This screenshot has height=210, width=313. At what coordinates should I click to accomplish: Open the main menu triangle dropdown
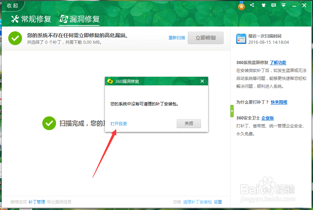pos(283,5)
